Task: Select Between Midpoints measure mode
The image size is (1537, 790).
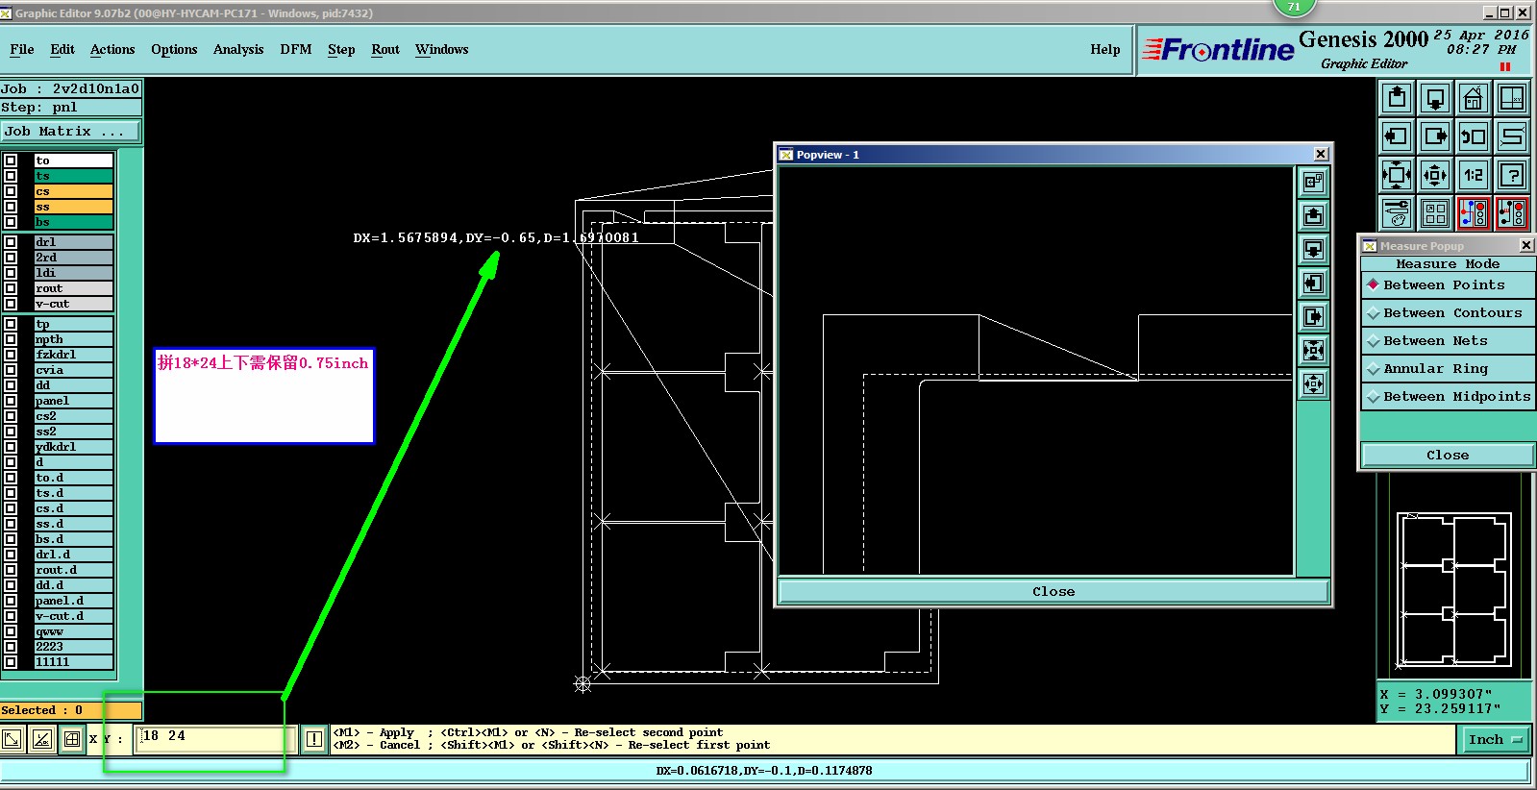Action: pyautogui.click(x=1448, y=397)
